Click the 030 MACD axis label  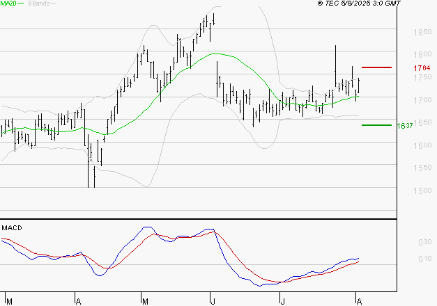424,242
